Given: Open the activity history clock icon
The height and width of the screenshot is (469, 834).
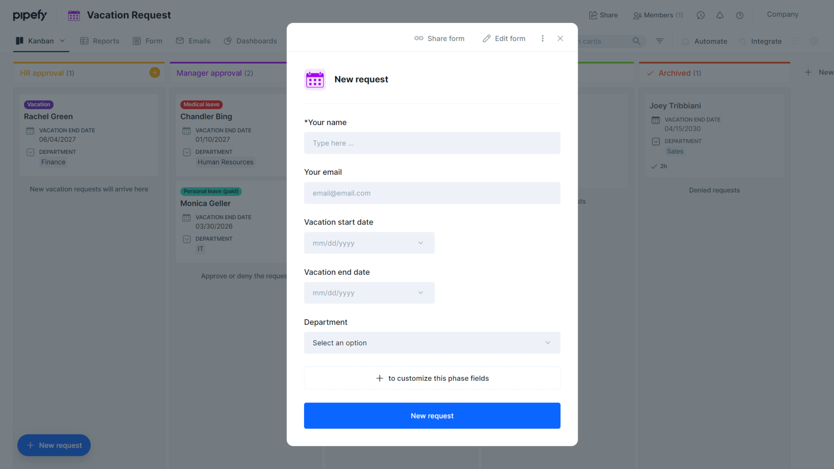Looking at the screenshot, I should [700, 15].
